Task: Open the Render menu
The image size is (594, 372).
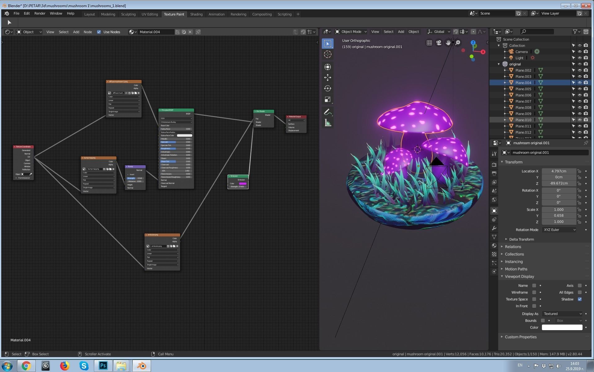Action: (40, 14)
